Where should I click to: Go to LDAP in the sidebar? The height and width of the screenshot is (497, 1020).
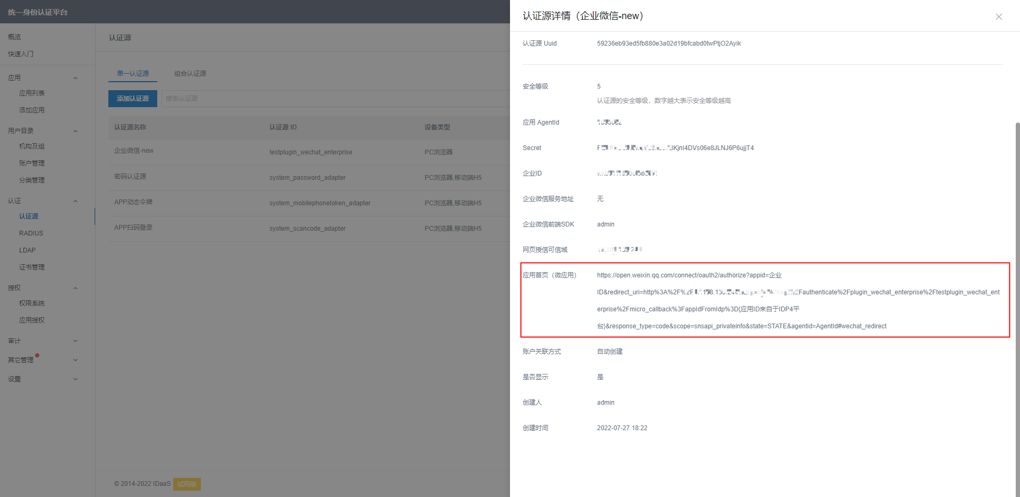28,250
